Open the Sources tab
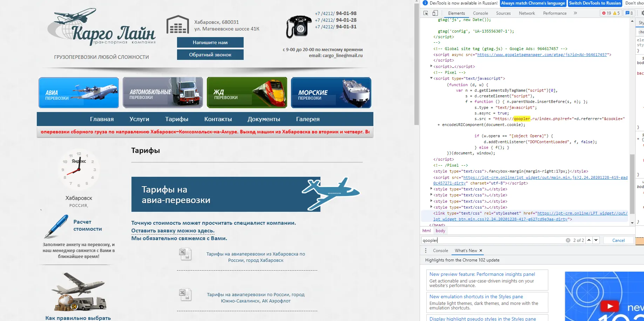644x321 pixels. (503, 13)
